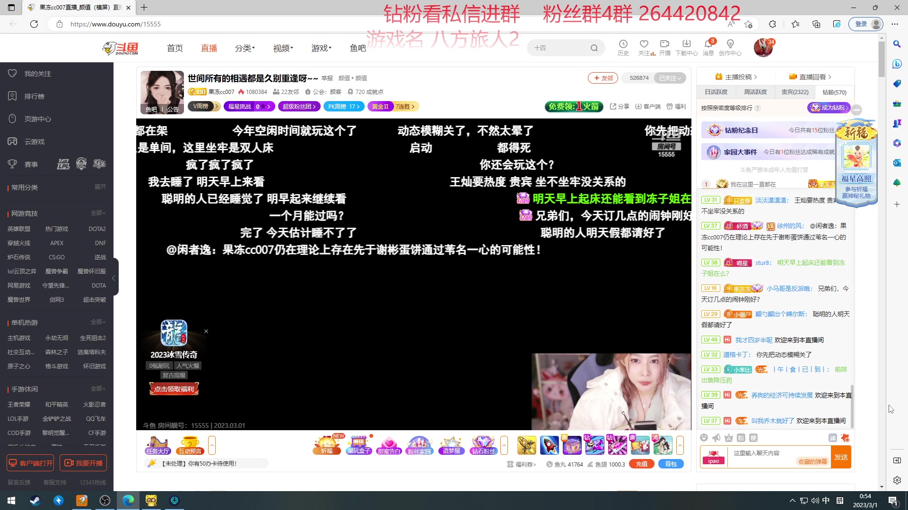Click the 消息 messages icon in top bar
The width and height of the screenshot is (908, 510).
pyautogui.click(x=708, y=47)
